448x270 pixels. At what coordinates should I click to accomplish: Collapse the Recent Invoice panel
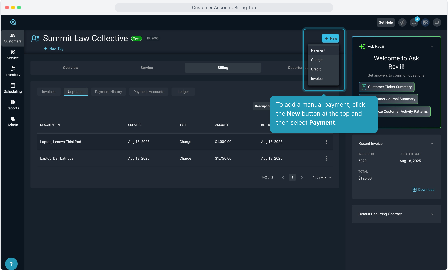click(x=432, y=144)
